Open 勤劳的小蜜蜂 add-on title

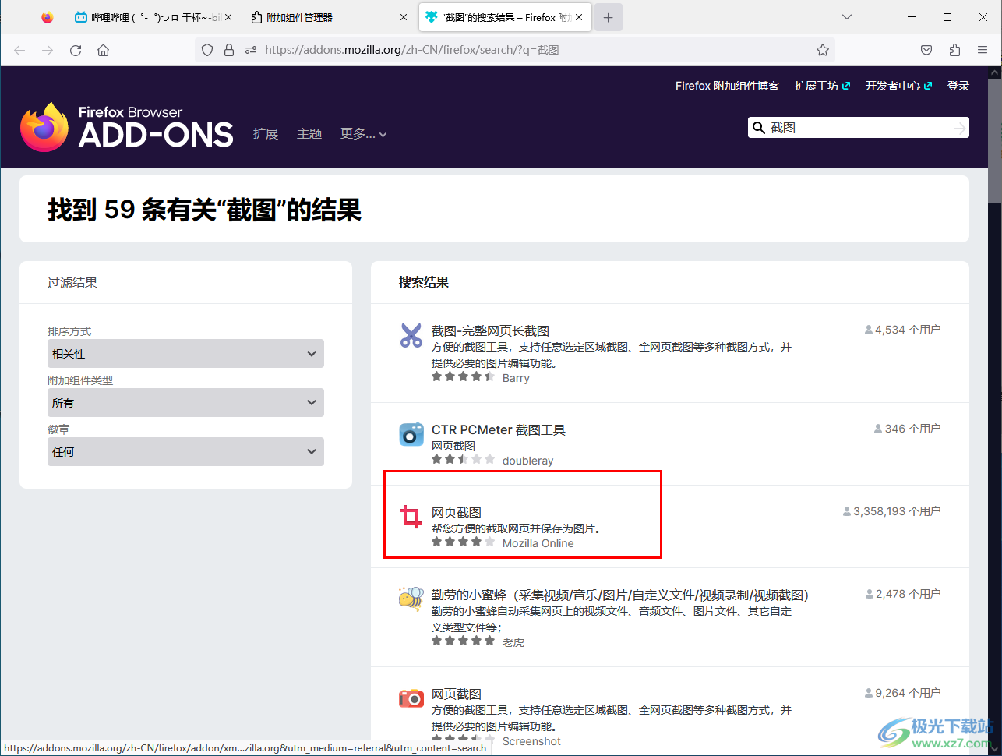coord(620,595)
